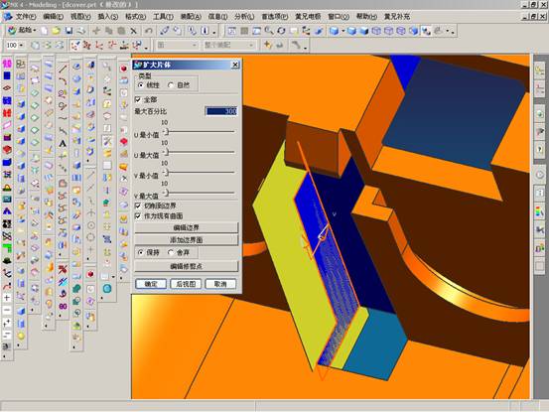This screenshot has height=412, width=549.
Task: Expand the information toolbar options arrow
Action: [213, 33]
